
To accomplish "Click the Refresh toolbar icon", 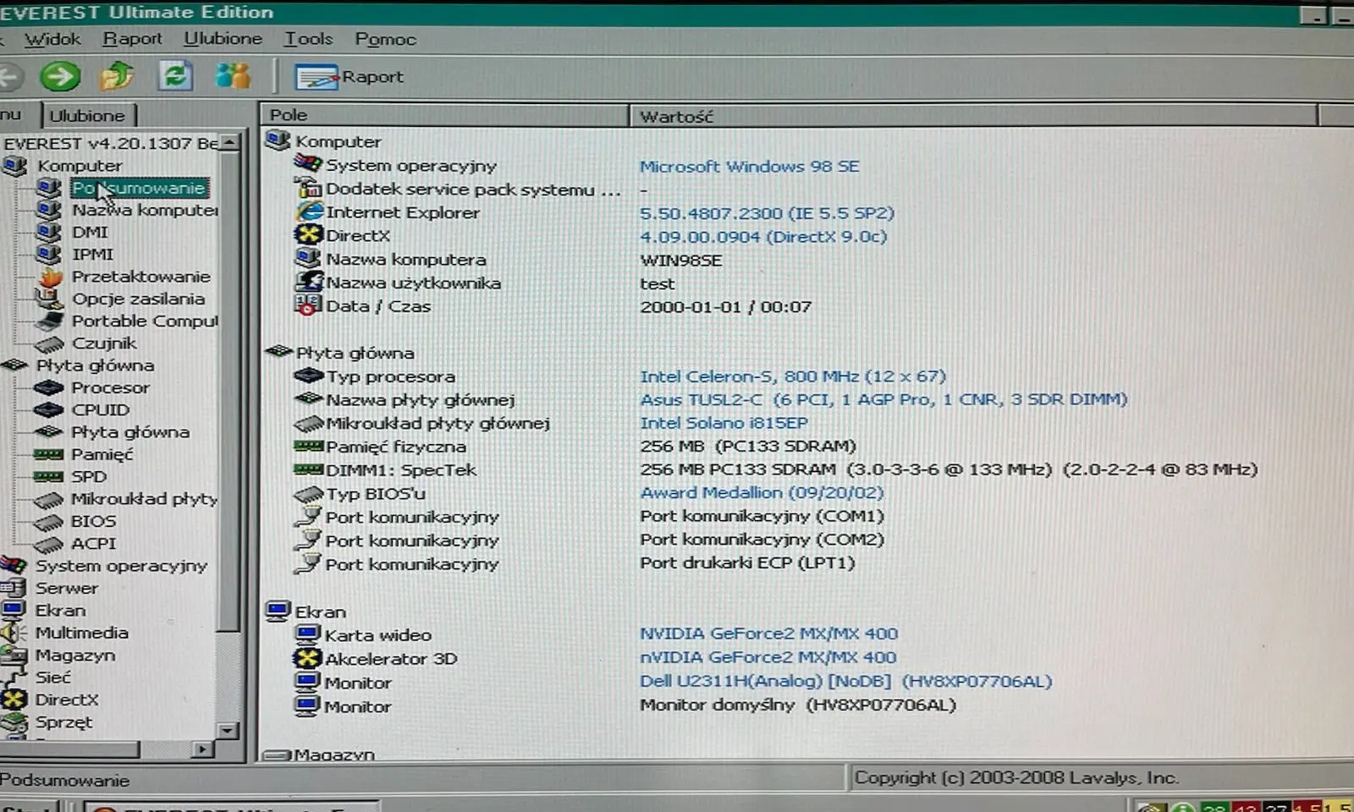I will (x=175, y=76).
